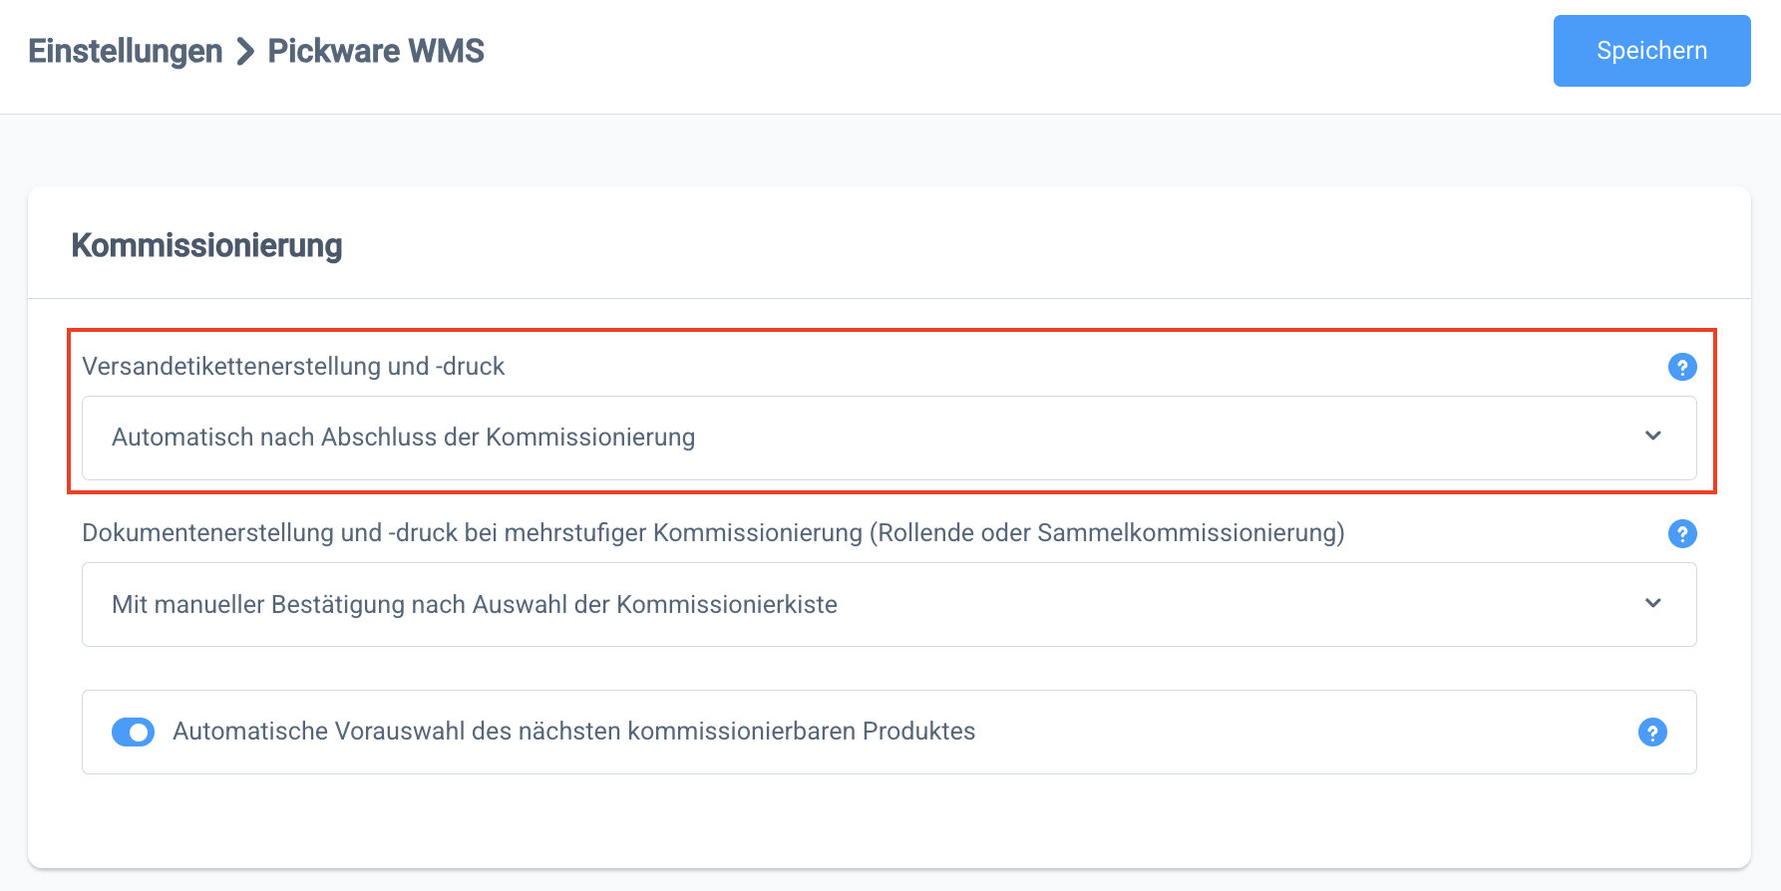Click the breadcrumb separator arrow icon

[x=245, y=51]
